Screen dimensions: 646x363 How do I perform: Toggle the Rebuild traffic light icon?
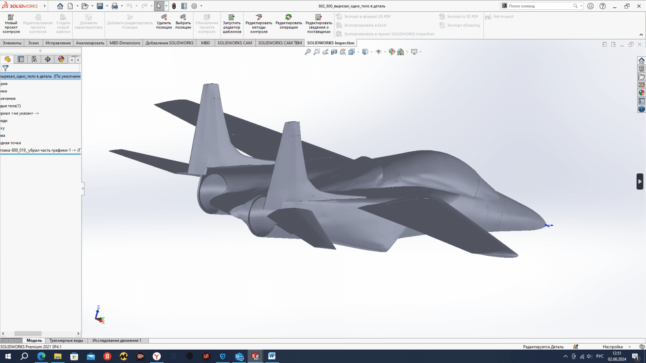point(174,6)
